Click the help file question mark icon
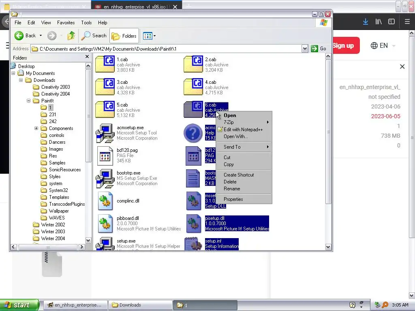The height and width of the screenshot is (311, 415). pos(193,133)
